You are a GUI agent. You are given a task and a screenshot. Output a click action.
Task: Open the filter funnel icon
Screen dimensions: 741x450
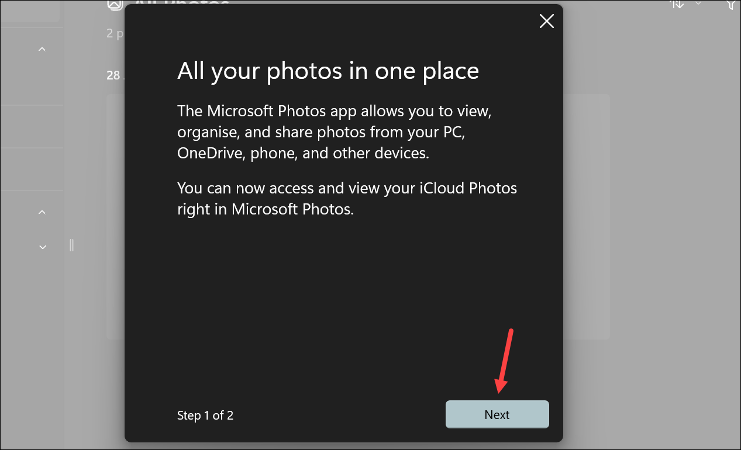pyautogui.click(x=733, y=4)
